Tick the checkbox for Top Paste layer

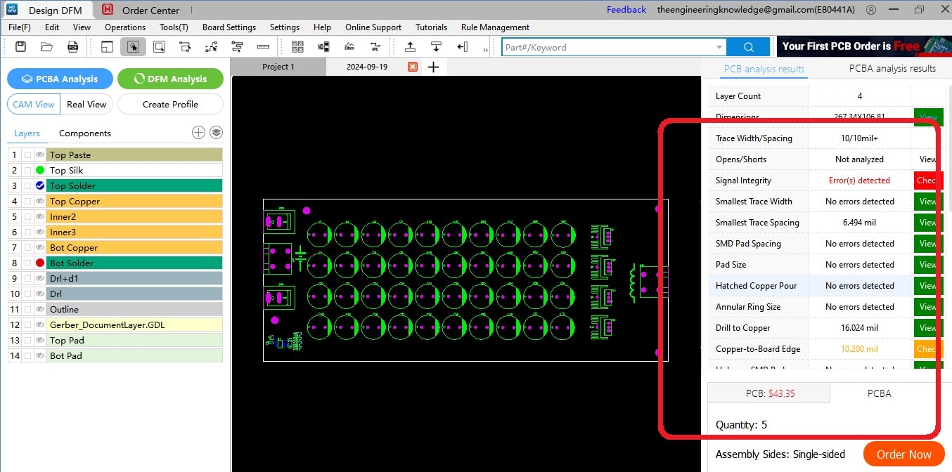[27, 155]
